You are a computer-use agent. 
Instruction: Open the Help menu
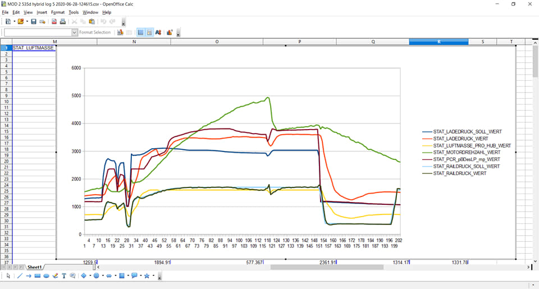point(107,12)
